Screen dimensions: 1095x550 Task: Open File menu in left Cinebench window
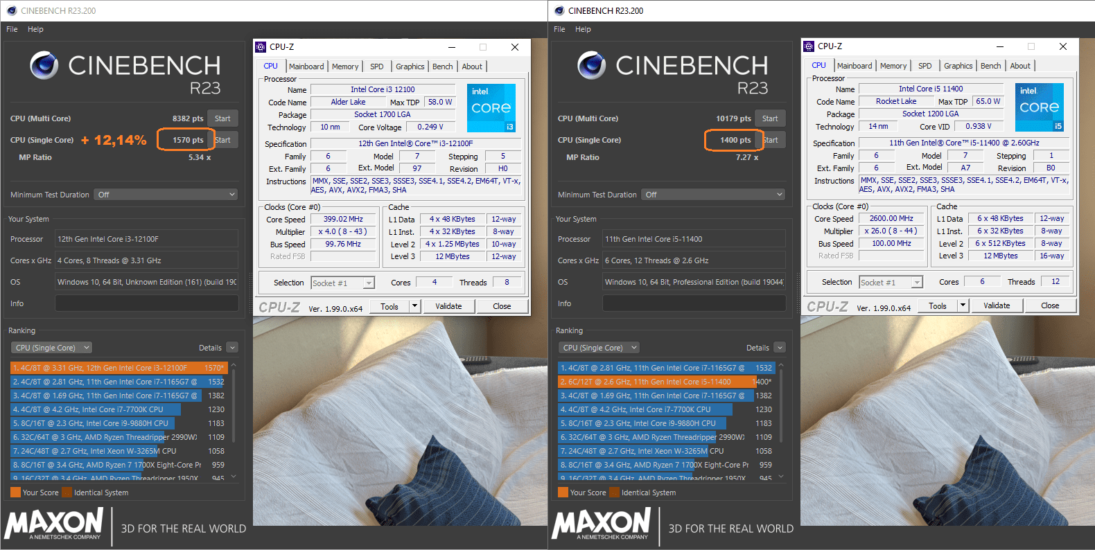(12, 29)
